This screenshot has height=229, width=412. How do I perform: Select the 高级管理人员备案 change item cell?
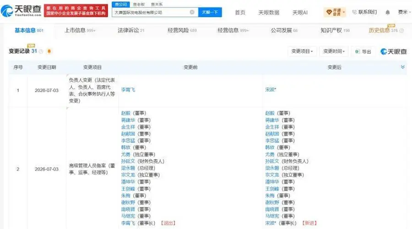tap(92, 169)
